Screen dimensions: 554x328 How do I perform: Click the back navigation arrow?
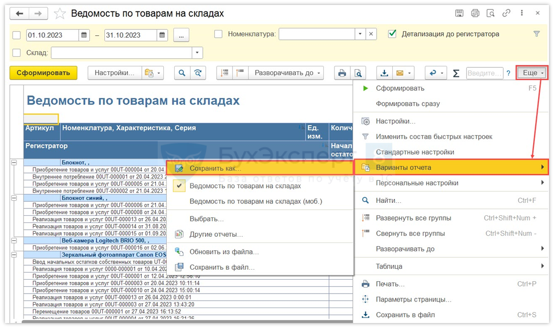click(x=20, y=13)
